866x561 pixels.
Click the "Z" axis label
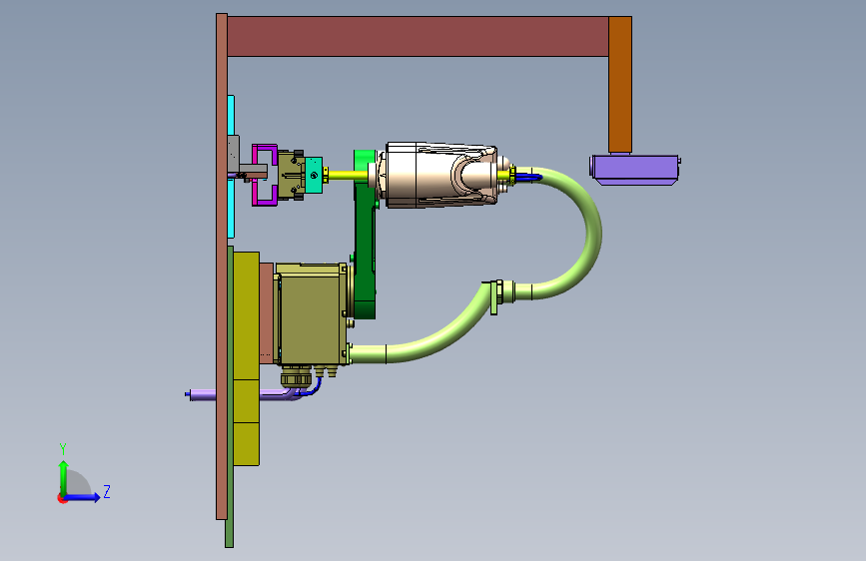[x=107, y=491]
